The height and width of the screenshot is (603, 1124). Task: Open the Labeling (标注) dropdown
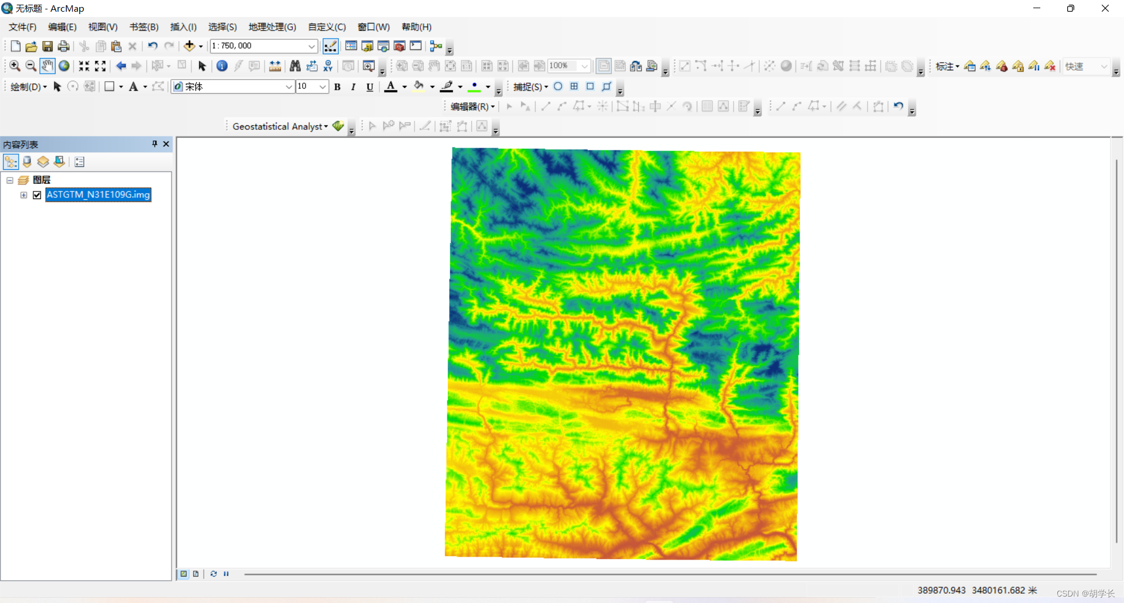click(947, 67)
